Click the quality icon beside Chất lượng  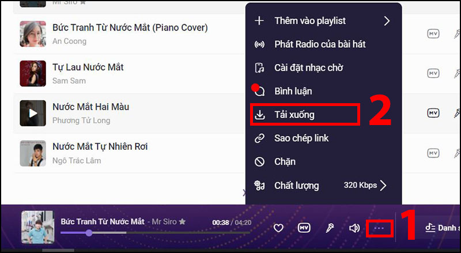click(260, 186)
